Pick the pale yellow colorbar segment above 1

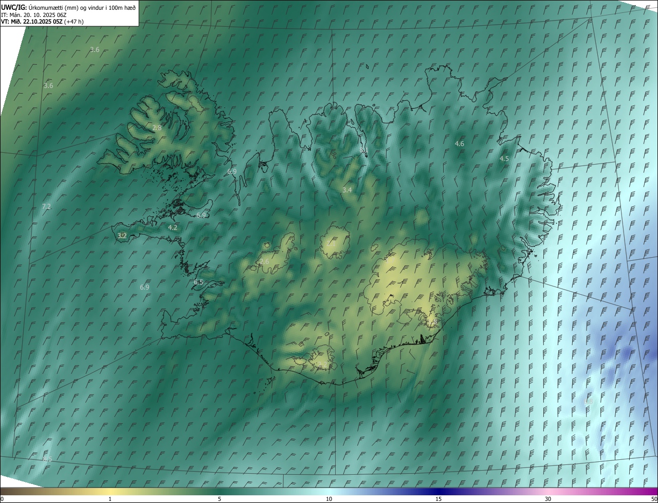click(110, 492)
